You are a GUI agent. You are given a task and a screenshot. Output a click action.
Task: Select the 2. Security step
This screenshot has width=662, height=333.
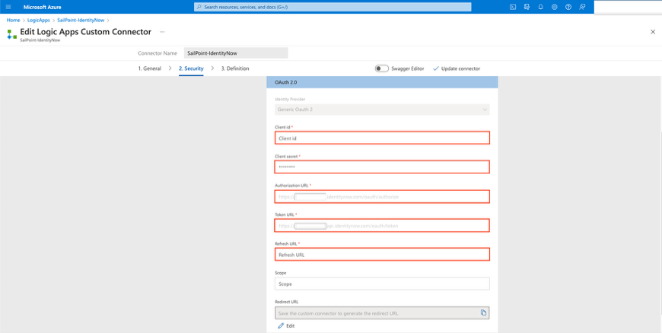point(191,68)
